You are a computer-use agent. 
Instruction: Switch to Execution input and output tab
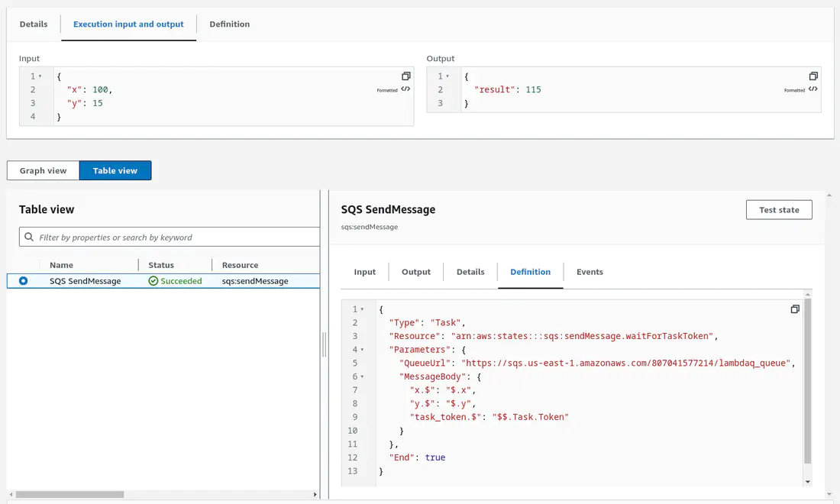point(128,24)
